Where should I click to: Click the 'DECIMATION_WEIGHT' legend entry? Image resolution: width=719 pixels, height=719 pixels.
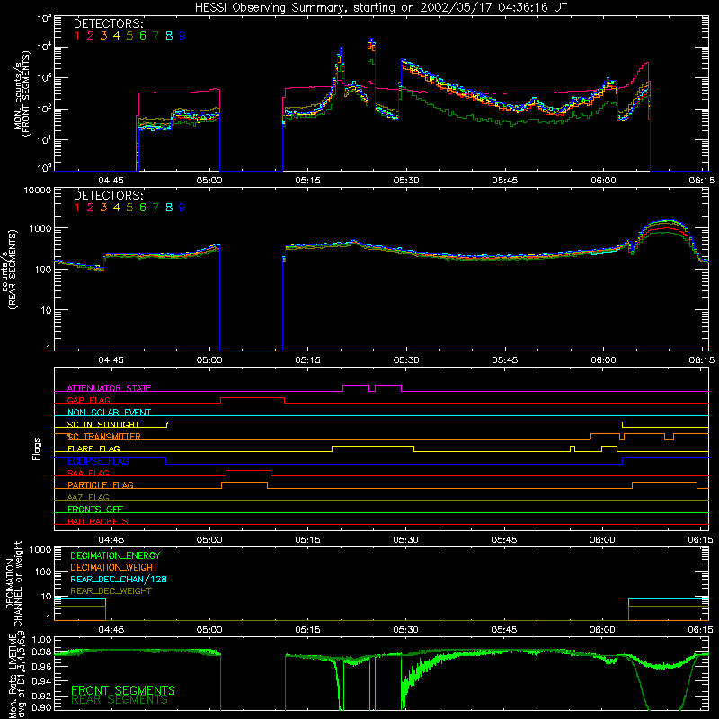click(114, 568)
